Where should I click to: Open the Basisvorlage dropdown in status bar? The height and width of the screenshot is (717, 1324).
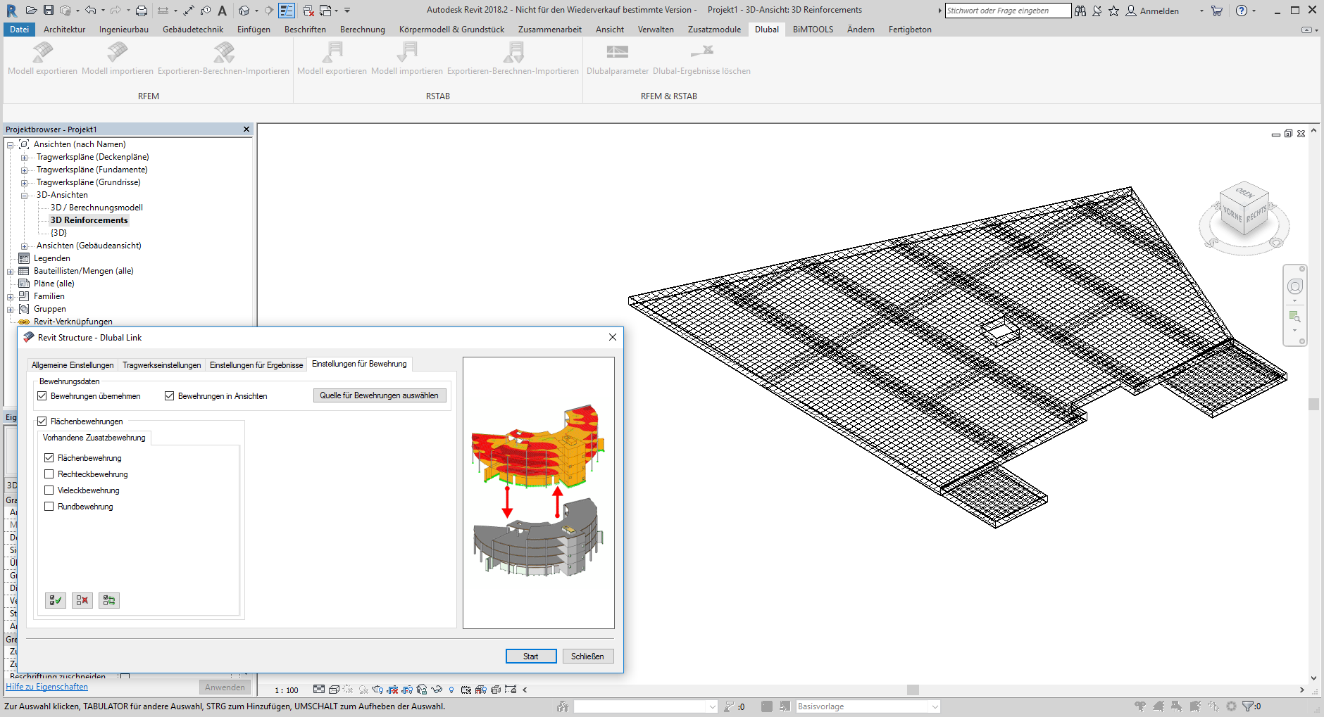coord(868,706)
